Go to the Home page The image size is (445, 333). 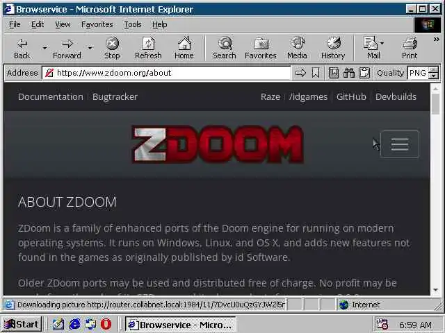tap(184, 49)
